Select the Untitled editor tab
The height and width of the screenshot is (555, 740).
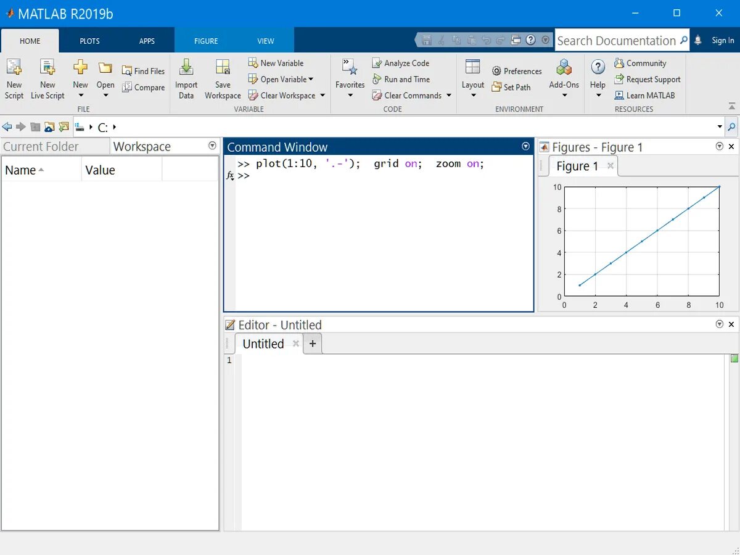[263, 344]
